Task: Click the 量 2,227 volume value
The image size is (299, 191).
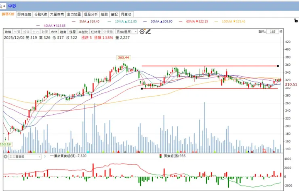Action: pos(122,38)
